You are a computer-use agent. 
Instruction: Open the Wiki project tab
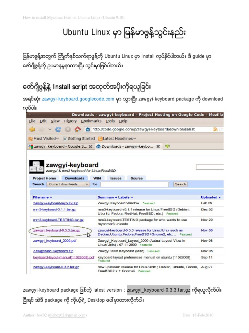[x=97, y=178]
